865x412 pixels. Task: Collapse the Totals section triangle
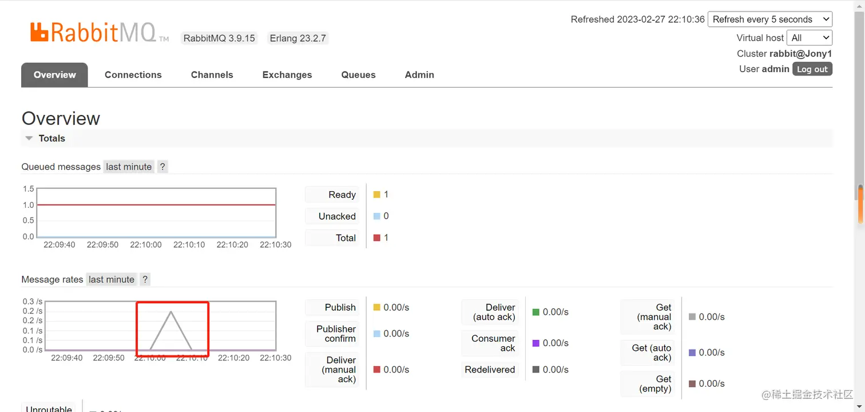point(29,138)
